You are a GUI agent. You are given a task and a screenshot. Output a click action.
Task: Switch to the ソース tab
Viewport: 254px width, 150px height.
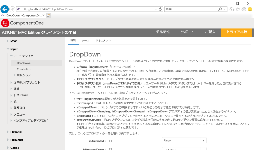point(85,41)
